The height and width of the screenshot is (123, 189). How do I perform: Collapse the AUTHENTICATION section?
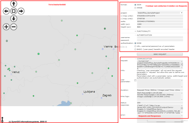click(x=135, y=35)
